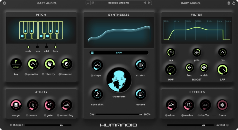
Task: Open the sharpen gear settings
Action: point(11,125)
